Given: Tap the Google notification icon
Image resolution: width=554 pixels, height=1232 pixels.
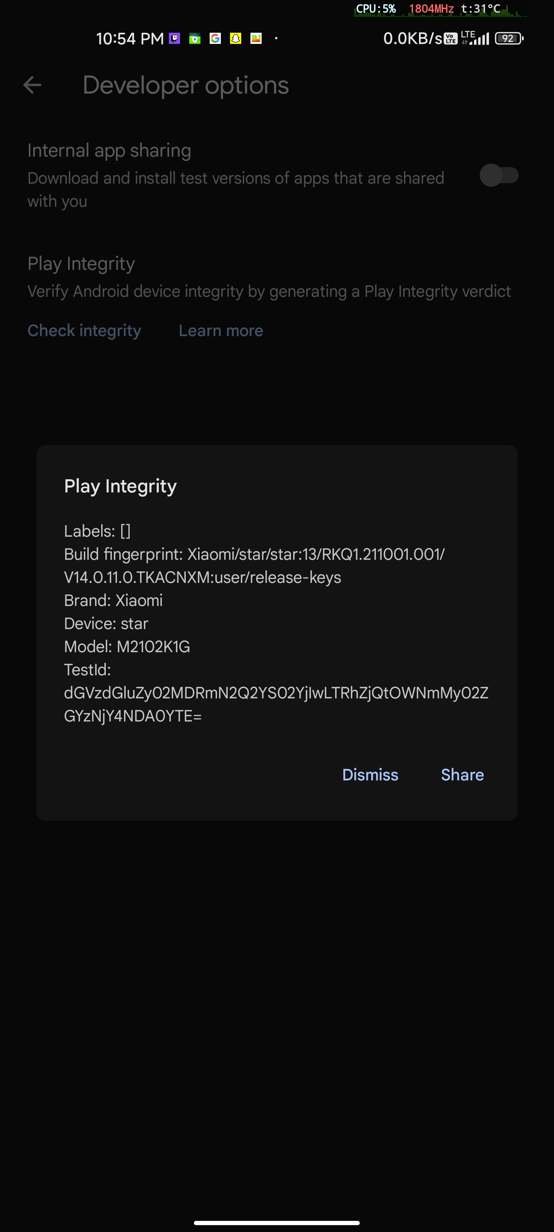Looking at the screenshot, I should (215, 39).
